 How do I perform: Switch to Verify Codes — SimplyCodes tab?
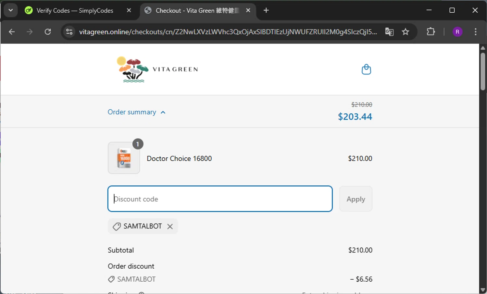75,10
